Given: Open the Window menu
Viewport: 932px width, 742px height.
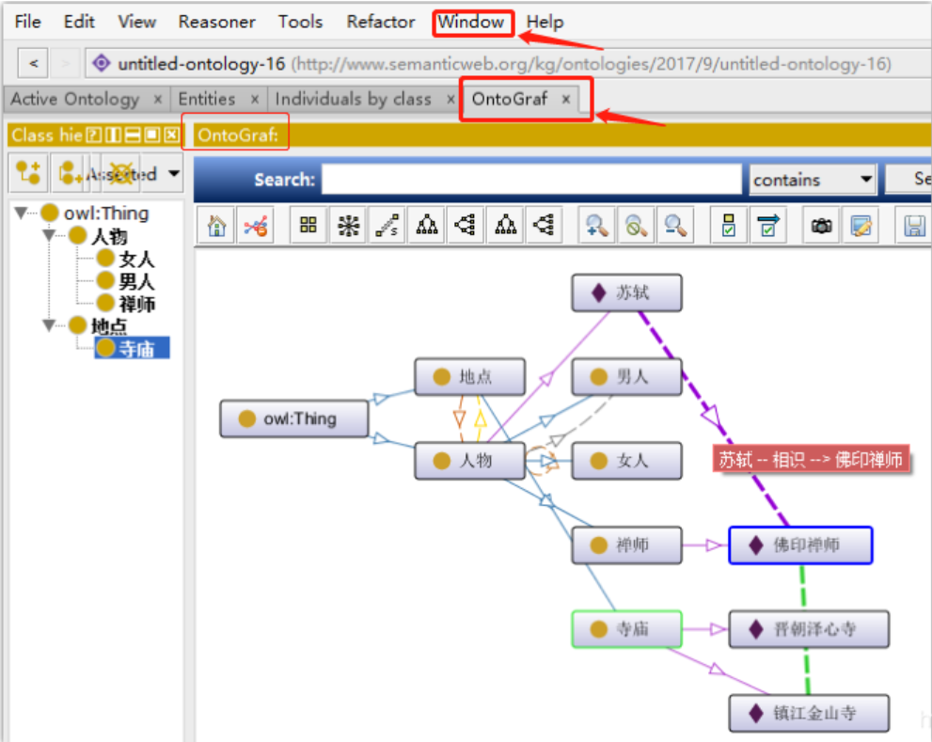Looking at the screenshot, I should click(x=471, y=22).
